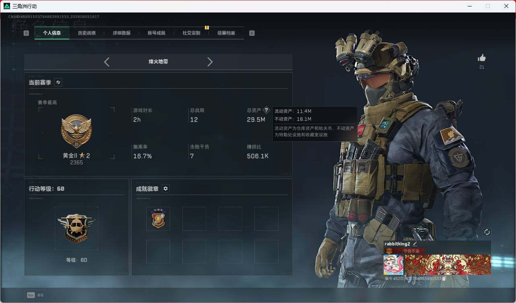
Task: Click the 29.5M total assets value
Action: [x=256, y=120]
